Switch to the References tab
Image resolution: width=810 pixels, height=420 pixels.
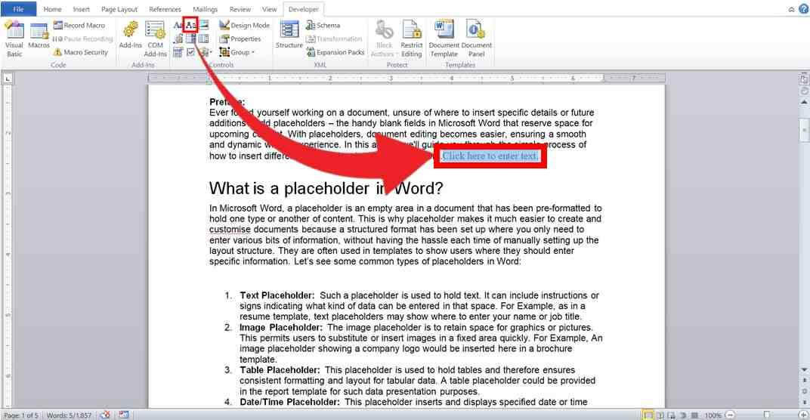click(x=165, y=9)
